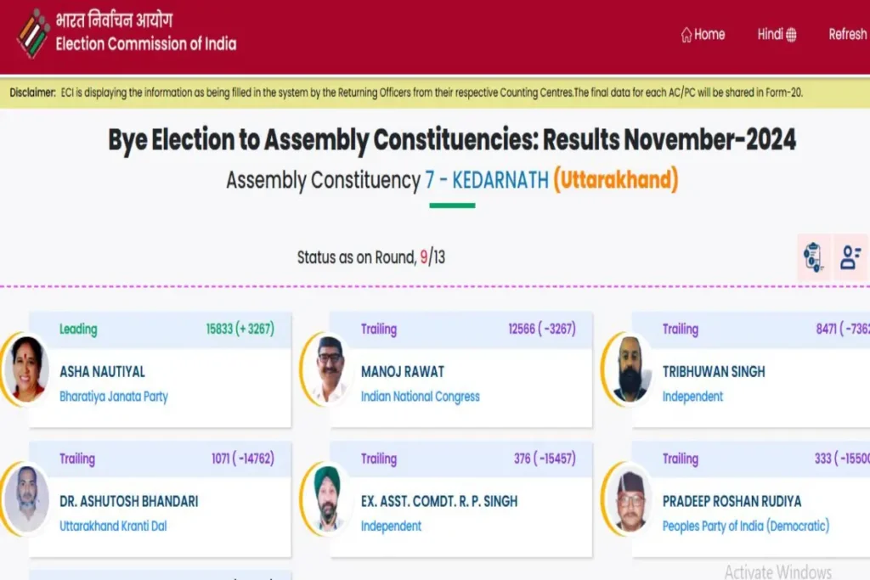Click Pradeep Roshan Rudiya's photo
This screenshot has width=870, height=580.
click(x=630, y=498)
